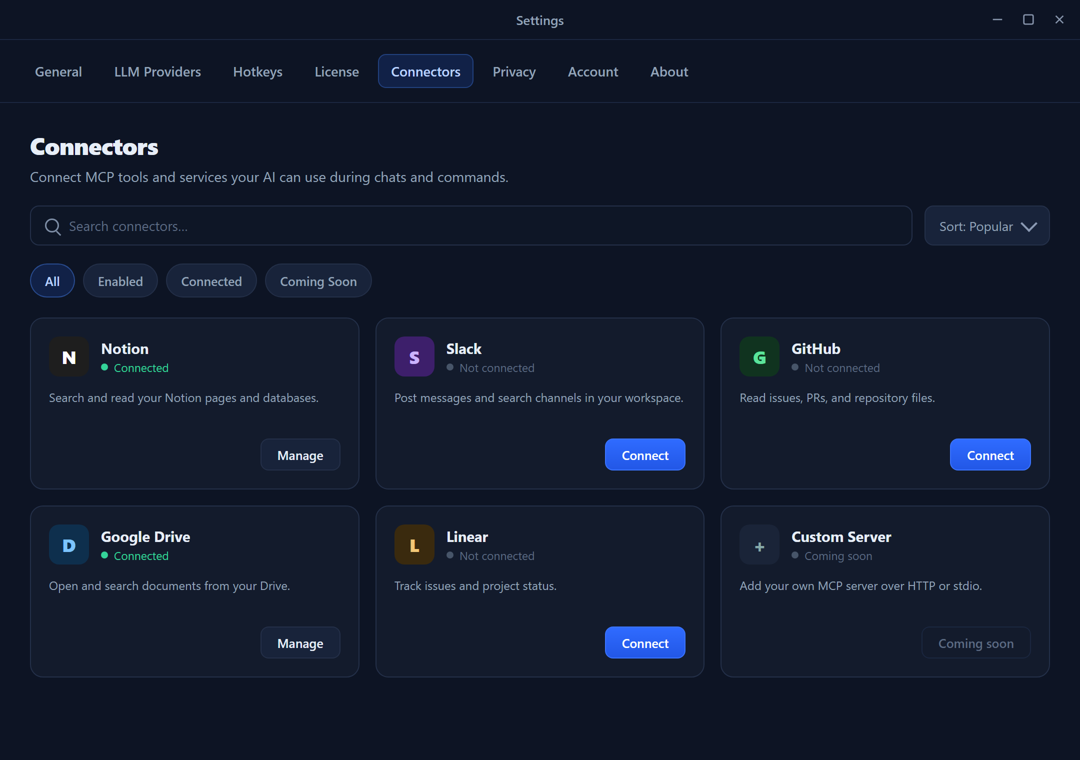The width and height of the screenshot is (1080, 760).
Task: Click the Google Drive connector icon
Action: [x=69, y=544]
